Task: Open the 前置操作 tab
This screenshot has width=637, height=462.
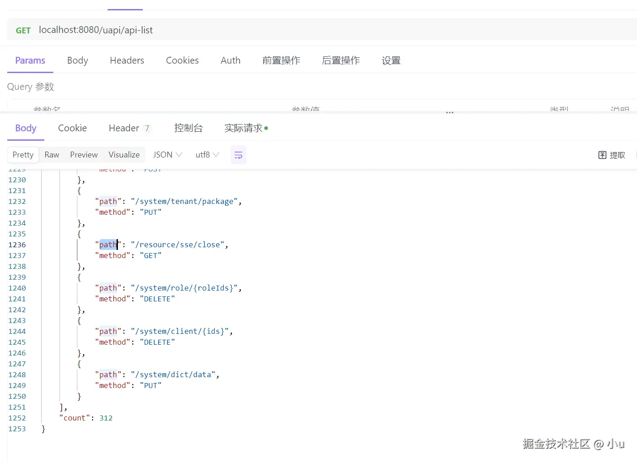Action: click(x=281, y=60)
